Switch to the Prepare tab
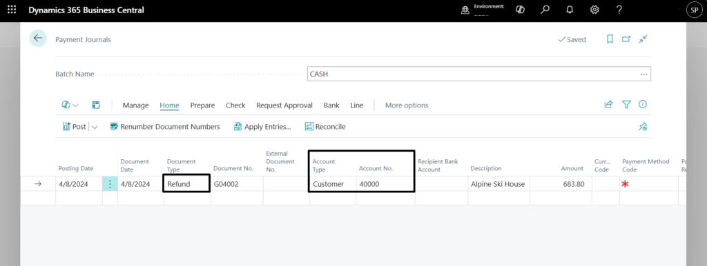The height and width of the screenshot is (266, 707). [202, 105]
